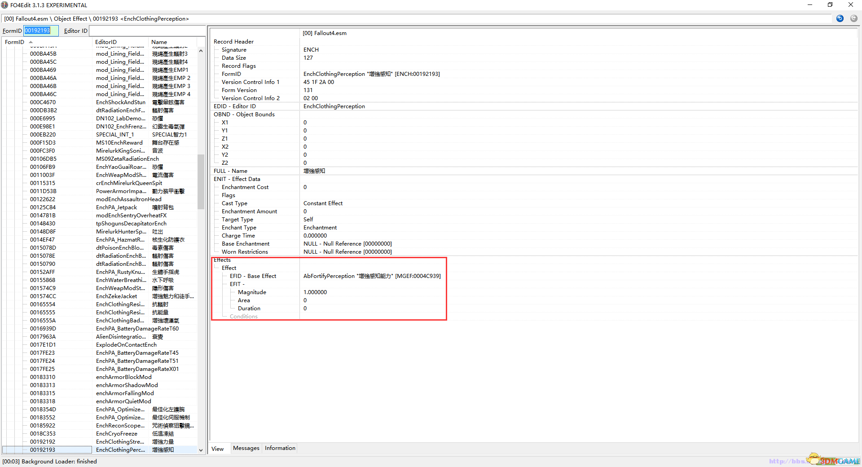The width and height of the screenshot is (862, 467).
Task: Select the EFIT node
Action: coord(237,284)
